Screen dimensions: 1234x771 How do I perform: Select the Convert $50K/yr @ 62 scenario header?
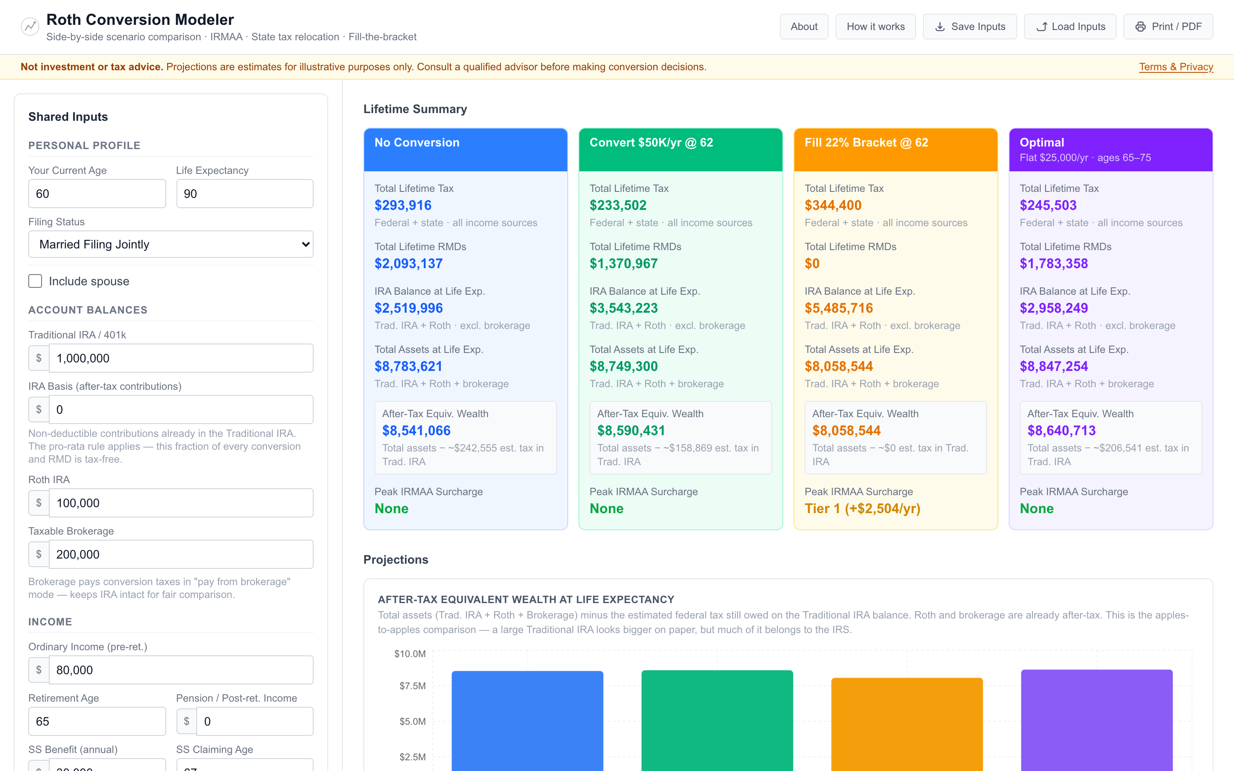[x=681, y=150]
